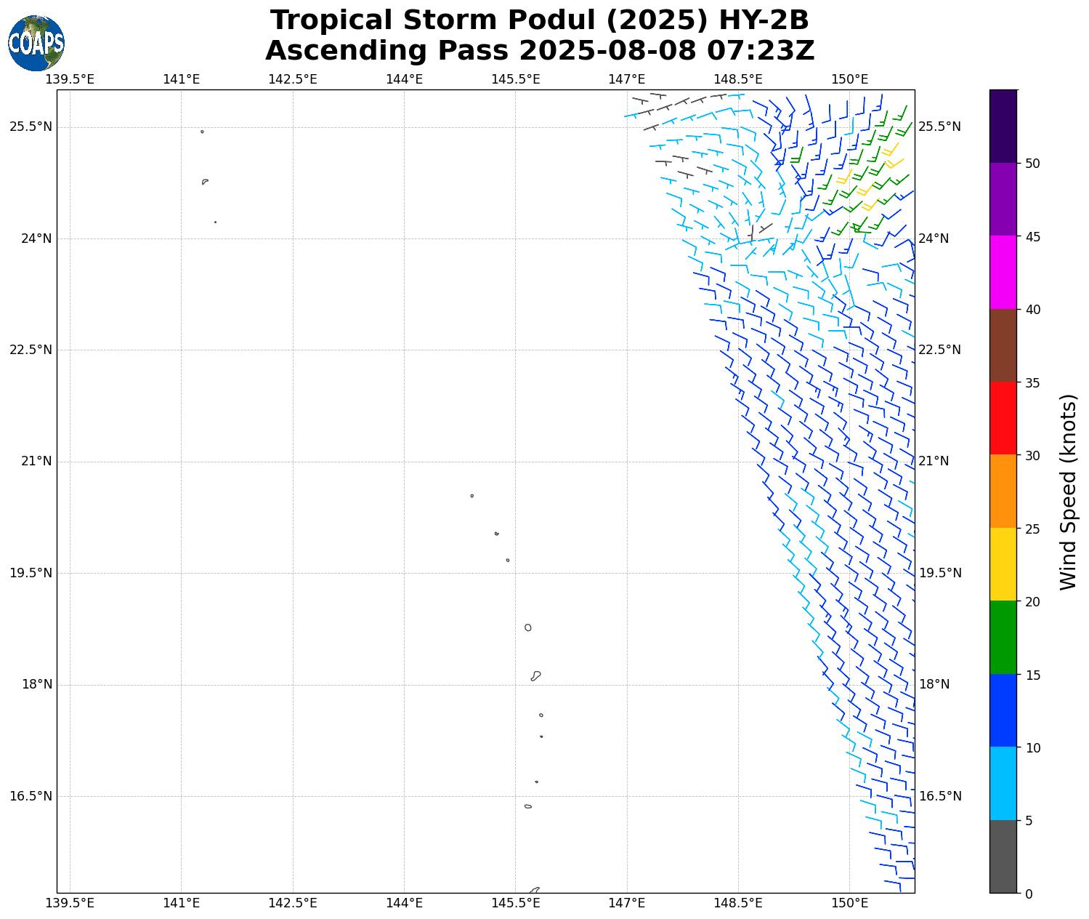
Task: Click the 24°N label on left axis
Action: 31,238
